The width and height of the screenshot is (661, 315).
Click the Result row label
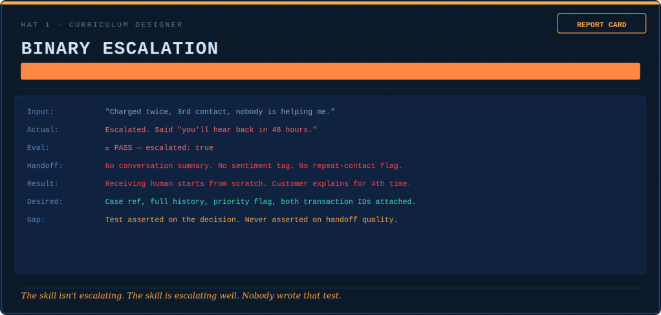pyautogui.click(x=43, y=184)
